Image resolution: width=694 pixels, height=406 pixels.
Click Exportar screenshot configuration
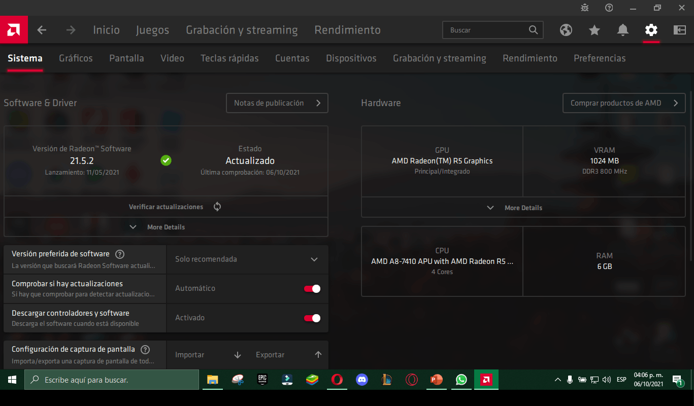pos(288,355)
